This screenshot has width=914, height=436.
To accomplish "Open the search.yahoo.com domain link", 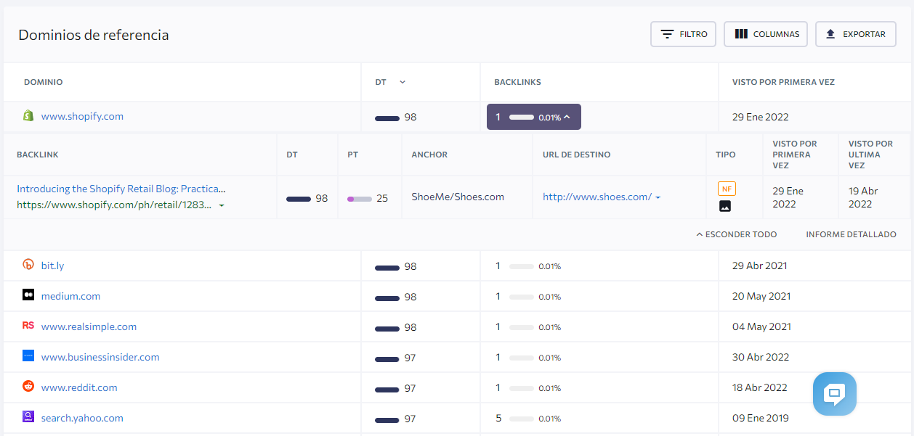I will 82,418.
